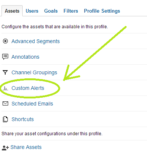Open the Advanced Segments link
The height and width of the screenshot is (156, 147).
pyautogui.click(x=36, y=41)
